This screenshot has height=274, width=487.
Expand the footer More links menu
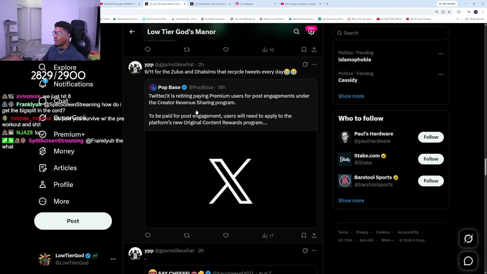click(388, 240)
